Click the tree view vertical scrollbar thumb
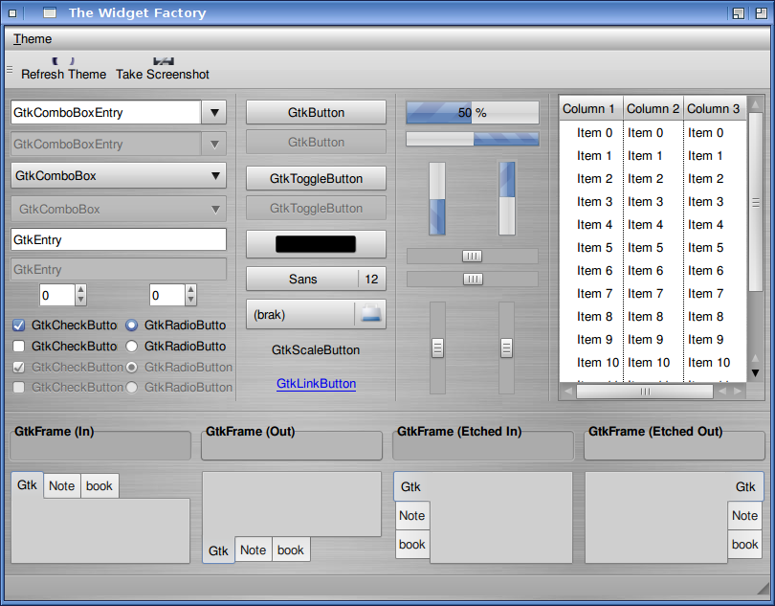 [x=755, y=202]
